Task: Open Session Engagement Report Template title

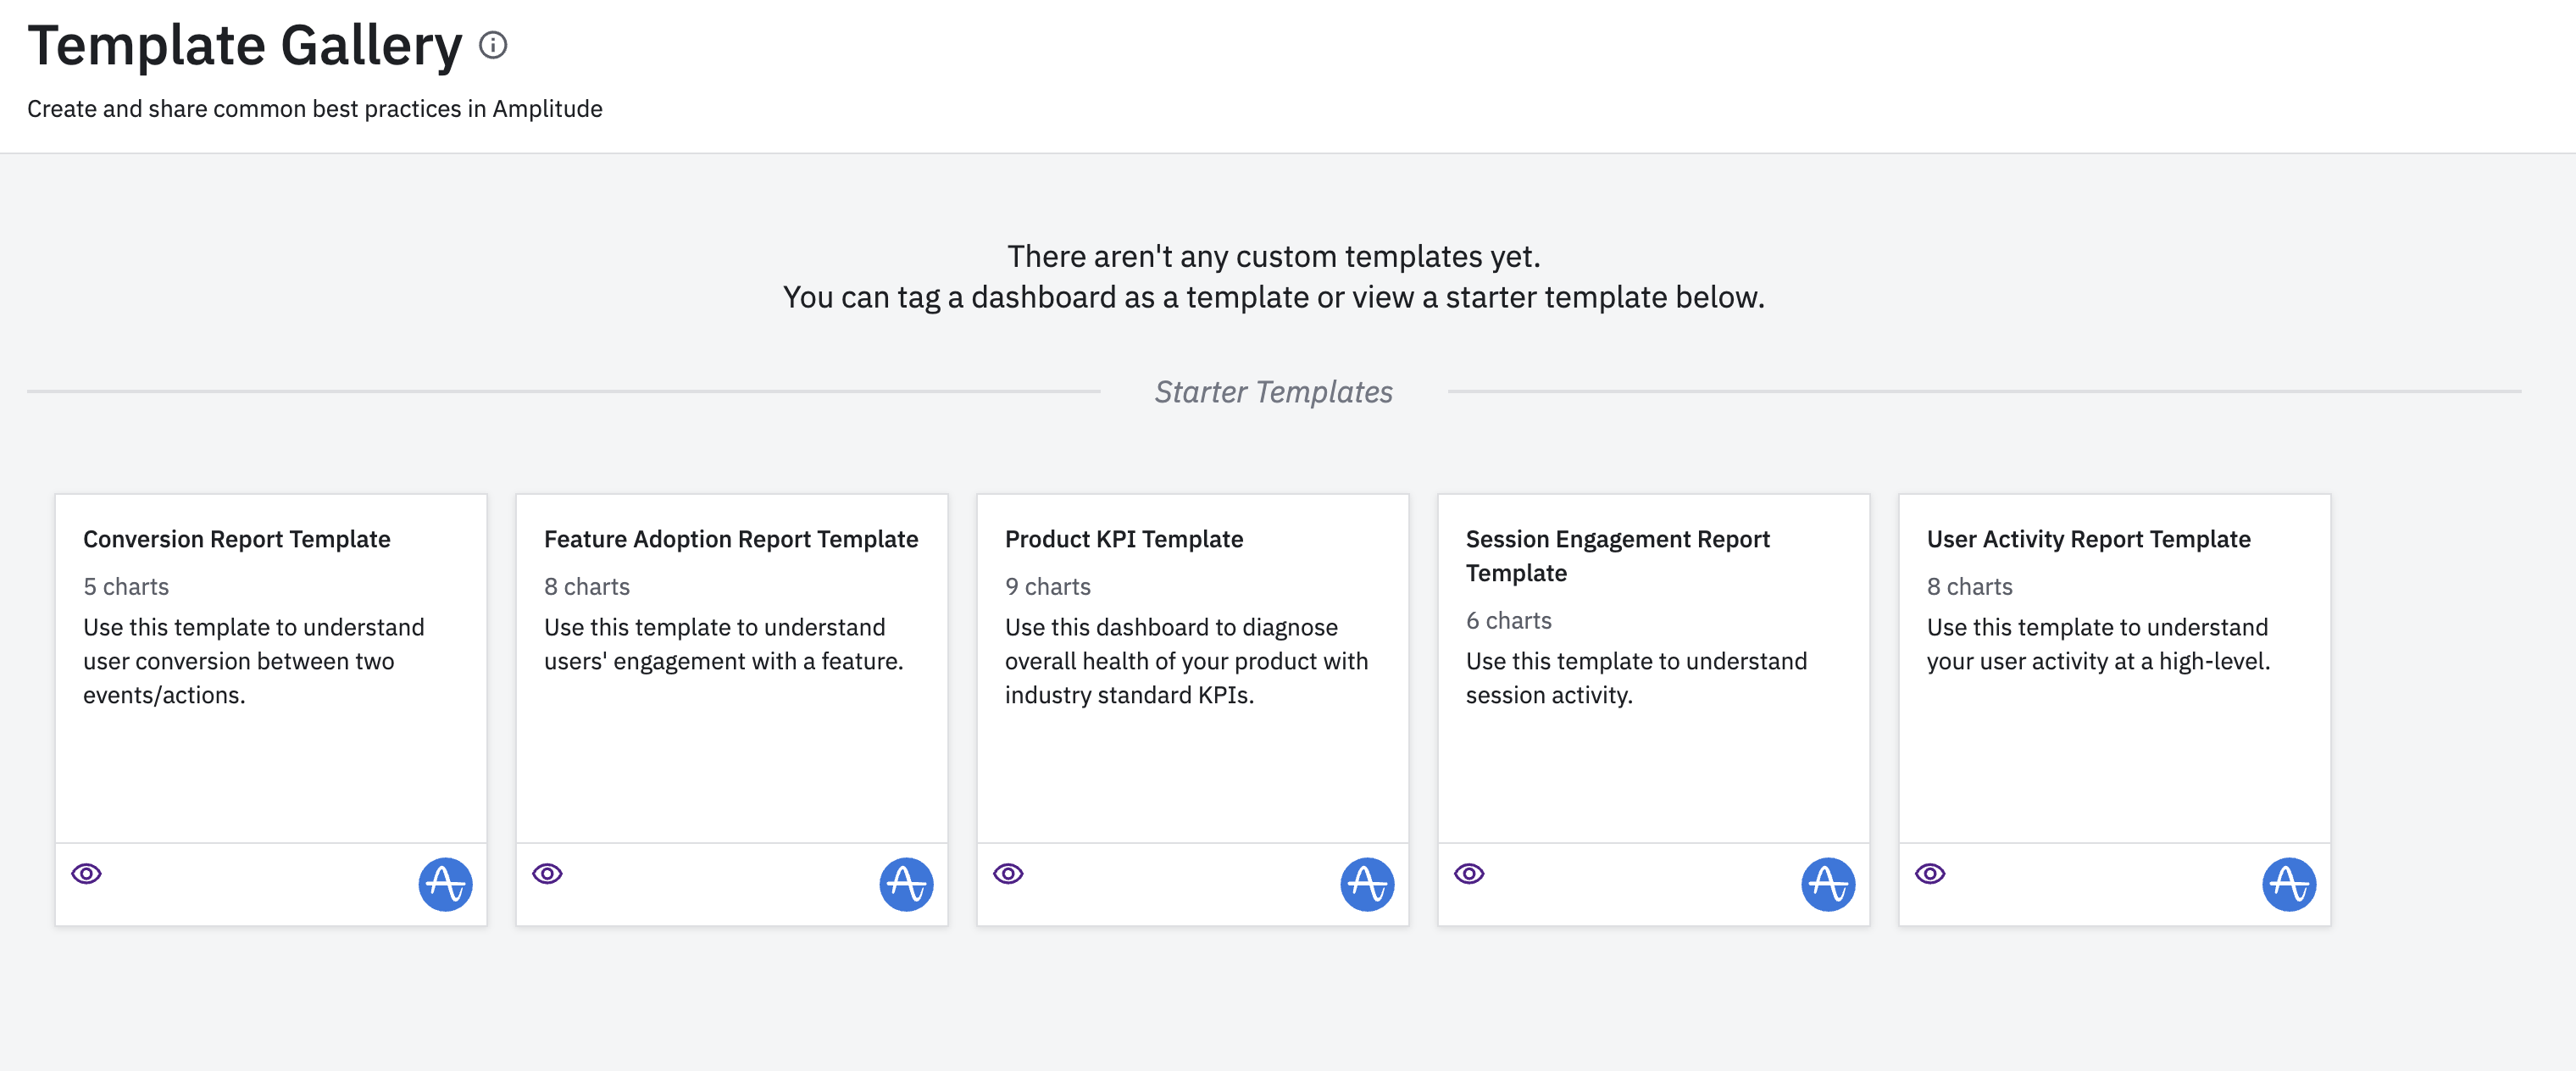Action: (1617, 555)
